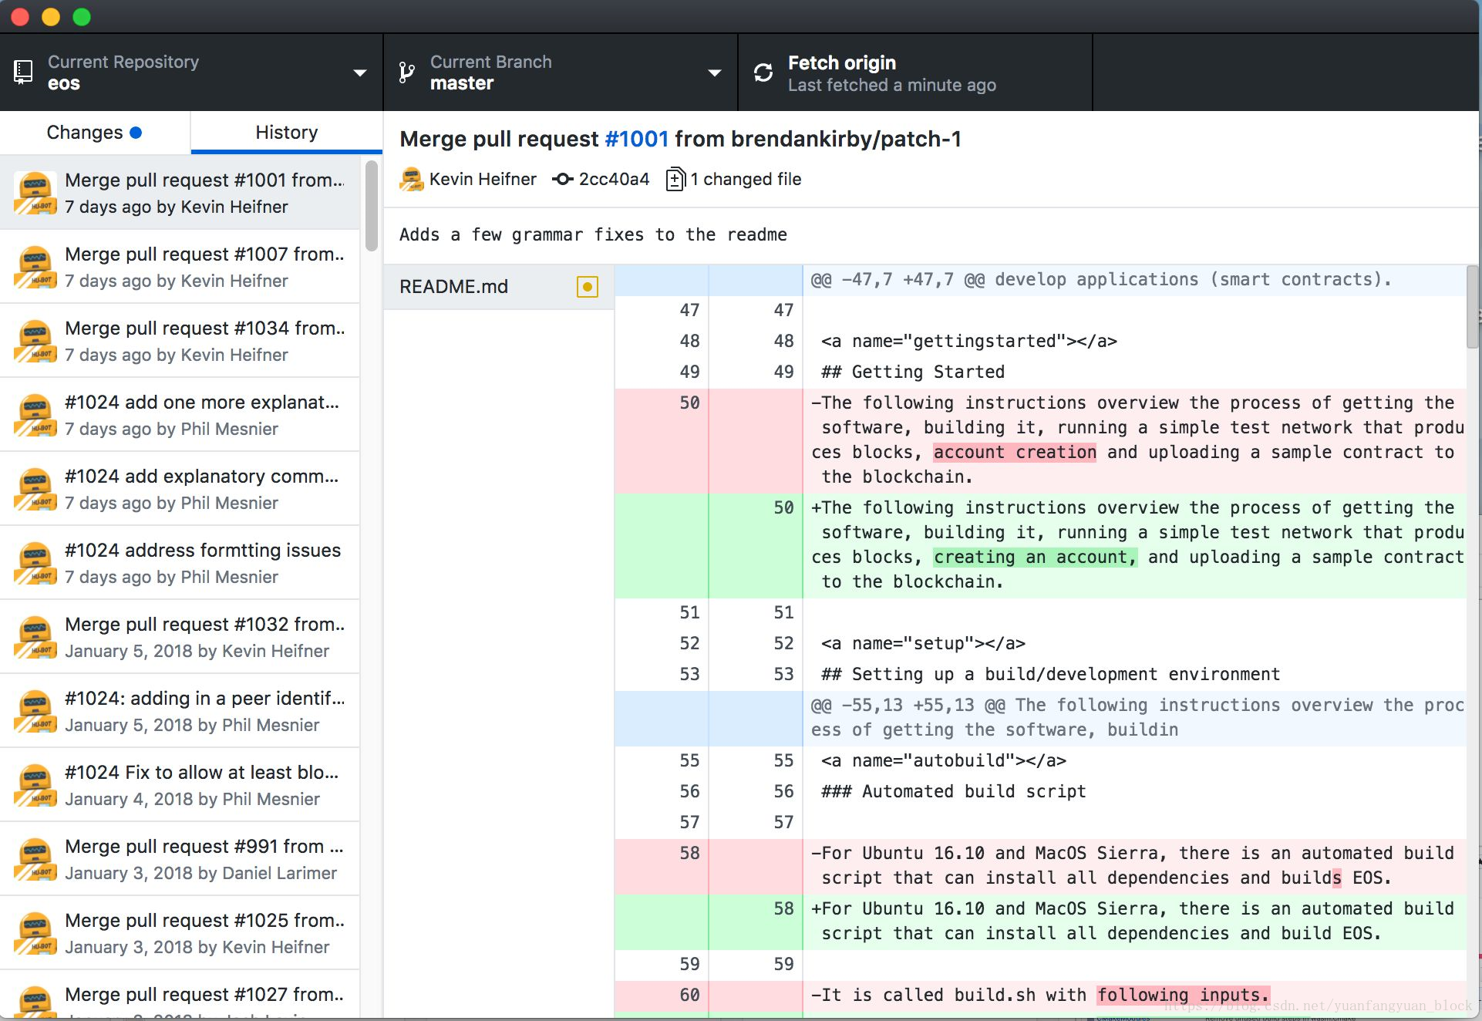The height and width of the screenshot is (1021, 1482).
Task: Select the History tab
Action: 286,133
